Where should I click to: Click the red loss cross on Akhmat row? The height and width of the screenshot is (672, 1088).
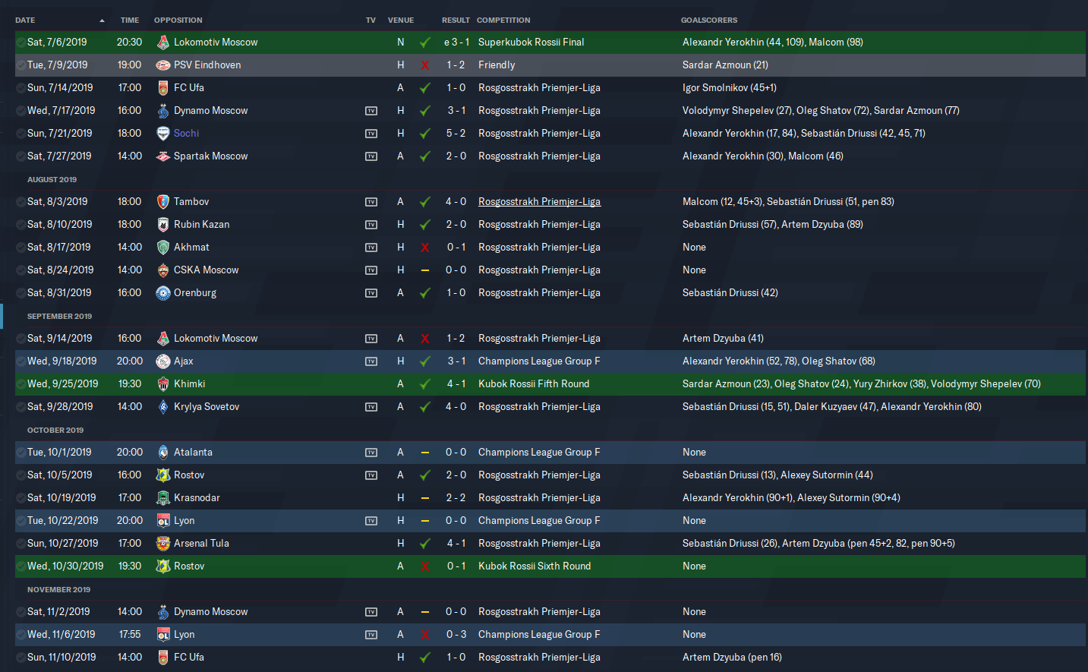coord(425,248)
